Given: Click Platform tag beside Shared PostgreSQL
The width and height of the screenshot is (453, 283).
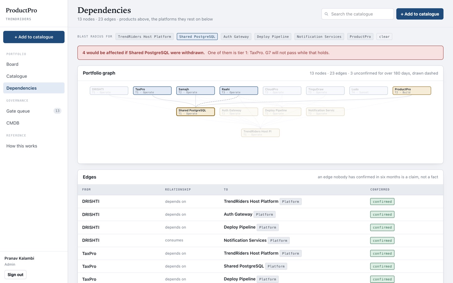Looking at the screenshot, I should point(276,266).
